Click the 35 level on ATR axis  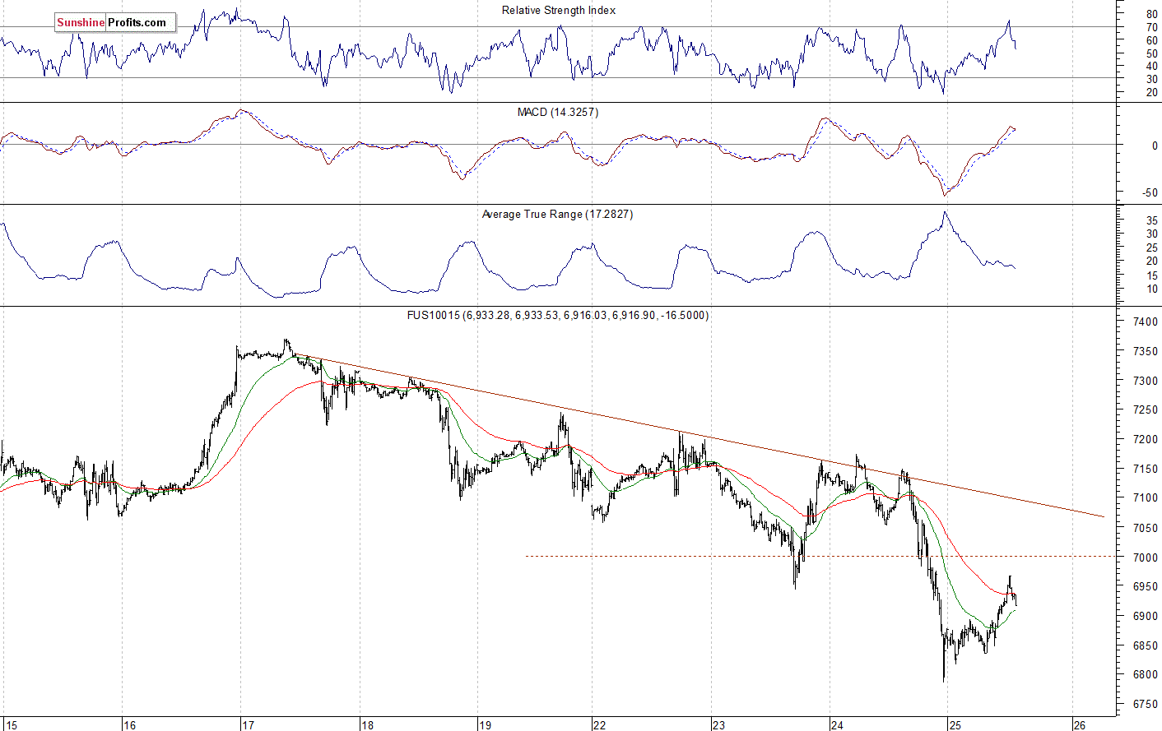[x=1151, y=221]
